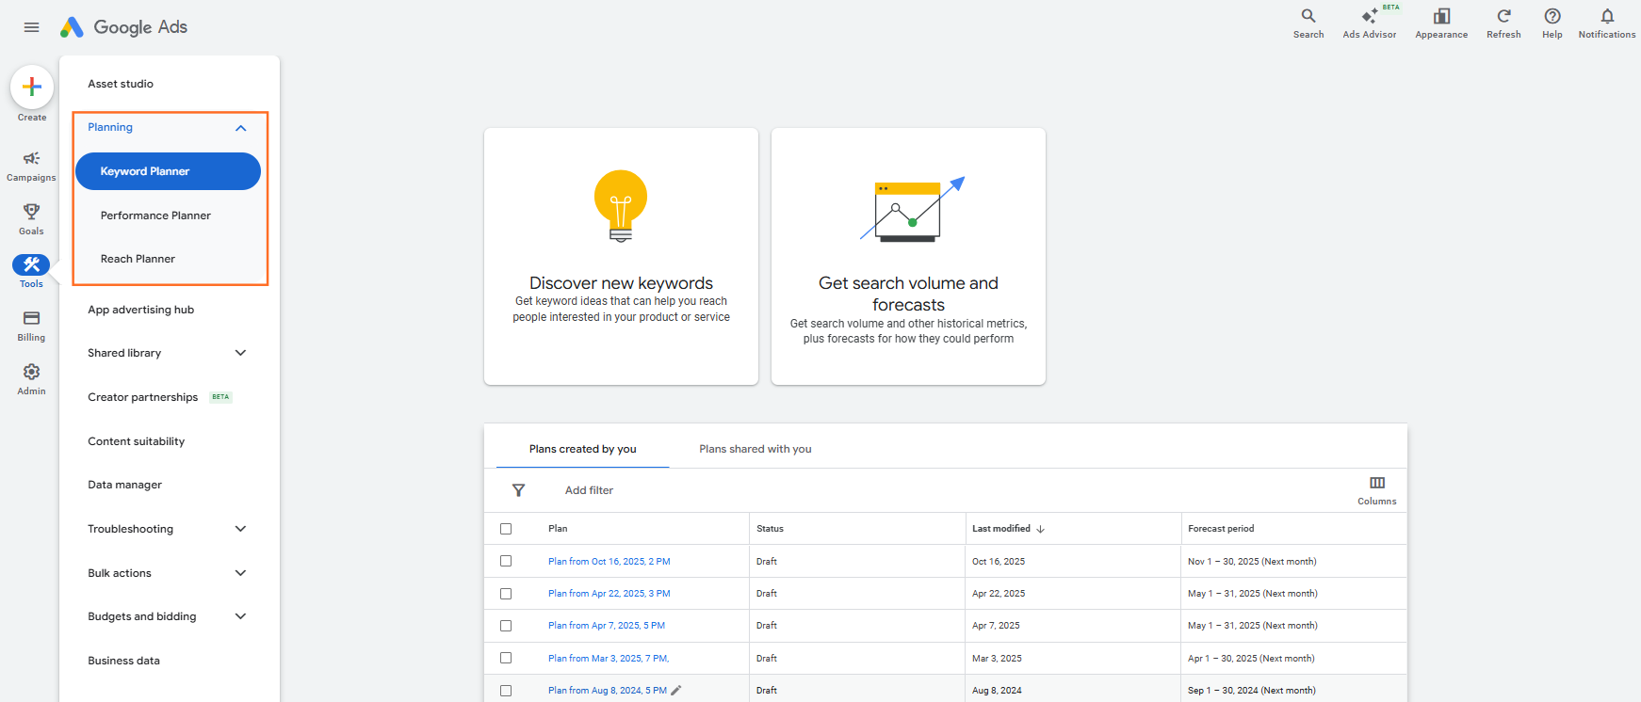Open the Campaigns megaphone icon
The image size is (1641, 702).
[31, 158]
